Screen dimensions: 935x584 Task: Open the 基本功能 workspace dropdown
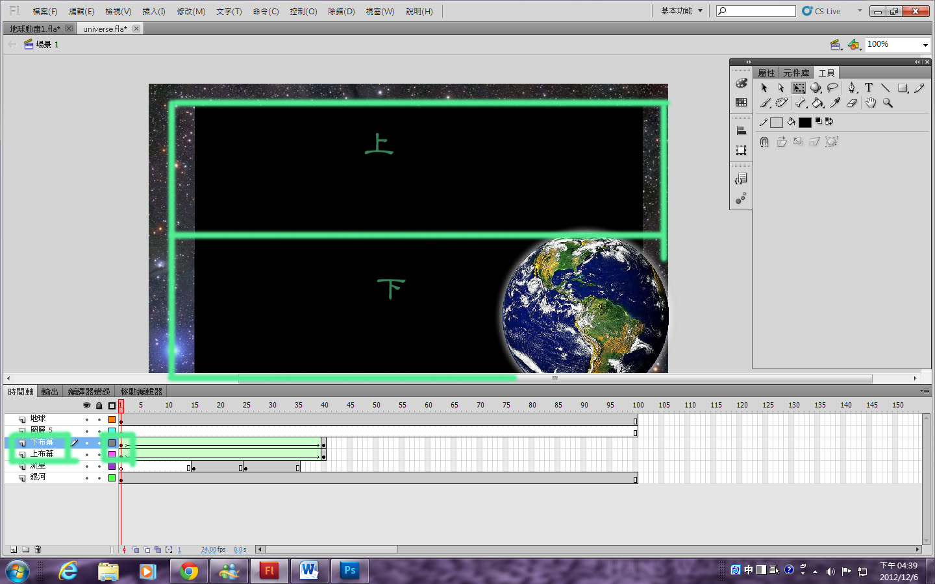pyautogui.click(x=681, y=11)
